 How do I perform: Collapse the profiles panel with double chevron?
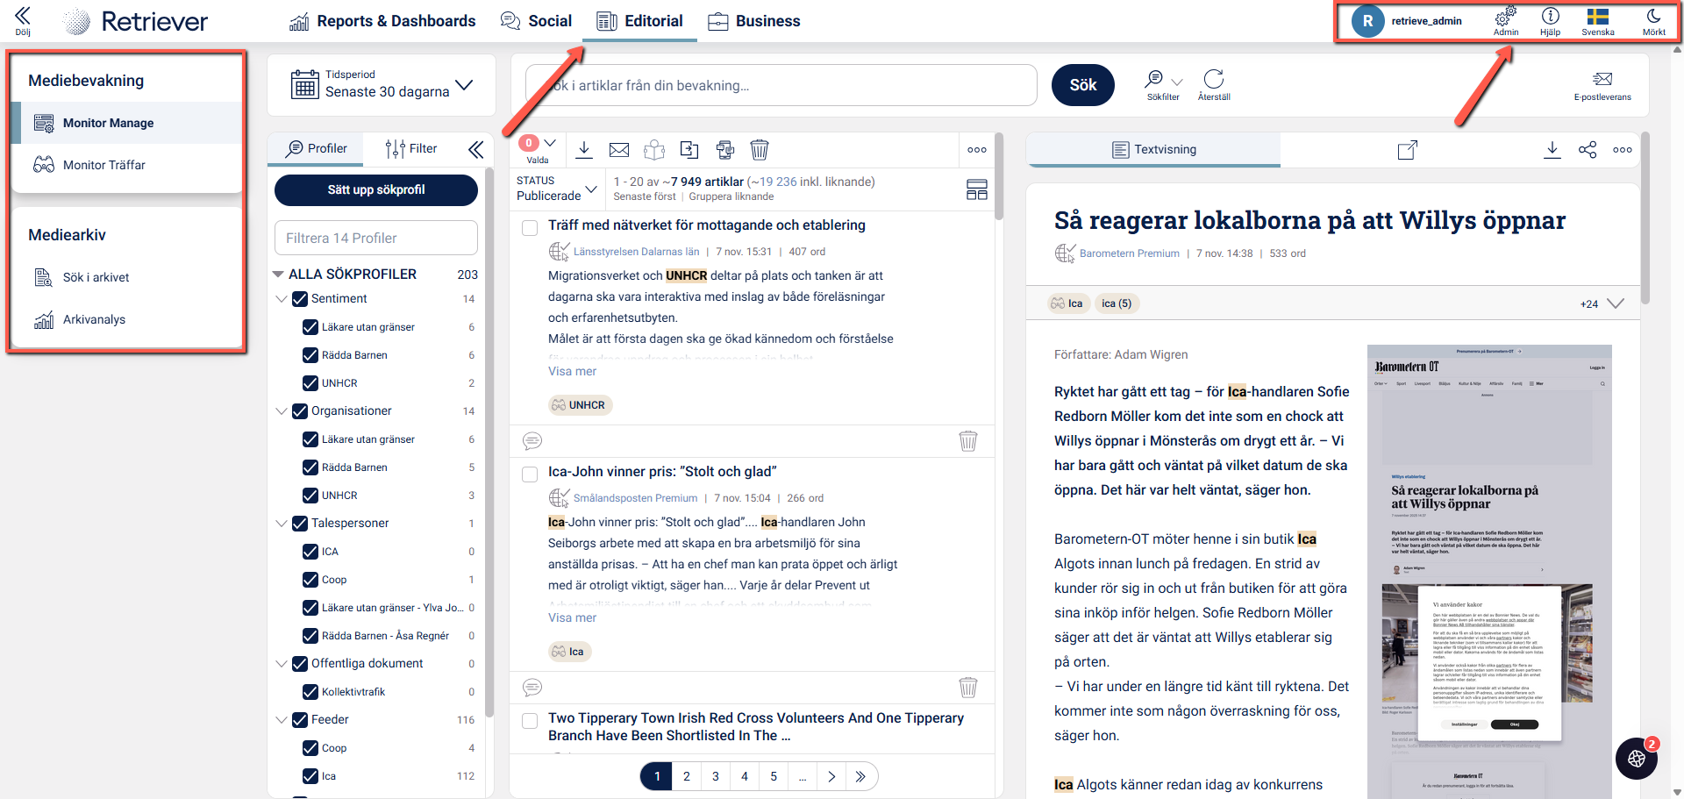coord(476,149)
